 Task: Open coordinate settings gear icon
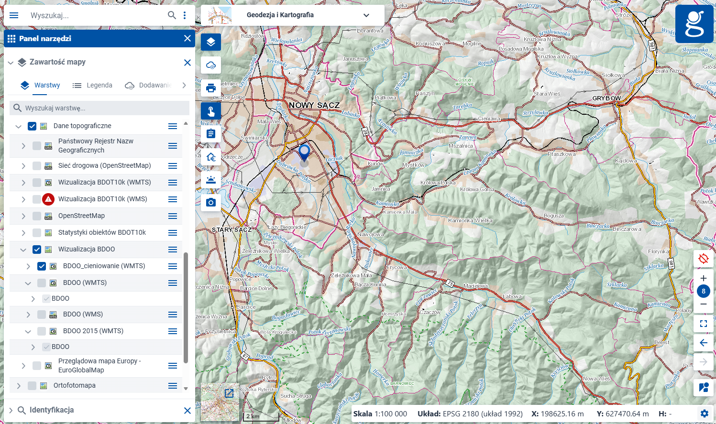tap(705, 413)
